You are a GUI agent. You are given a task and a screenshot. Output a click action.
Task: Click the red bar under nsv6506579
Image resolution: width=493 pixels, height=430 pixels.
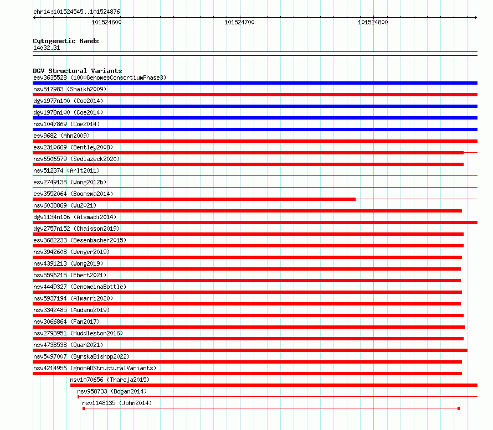pos(248,164)
